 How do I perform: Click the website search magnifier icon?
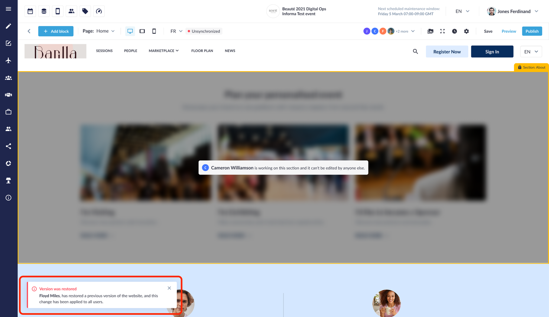[x=415, y=52]
